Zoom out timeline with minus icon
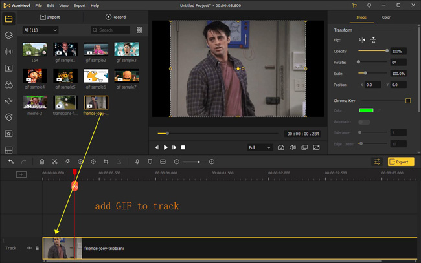 point(176,162)
